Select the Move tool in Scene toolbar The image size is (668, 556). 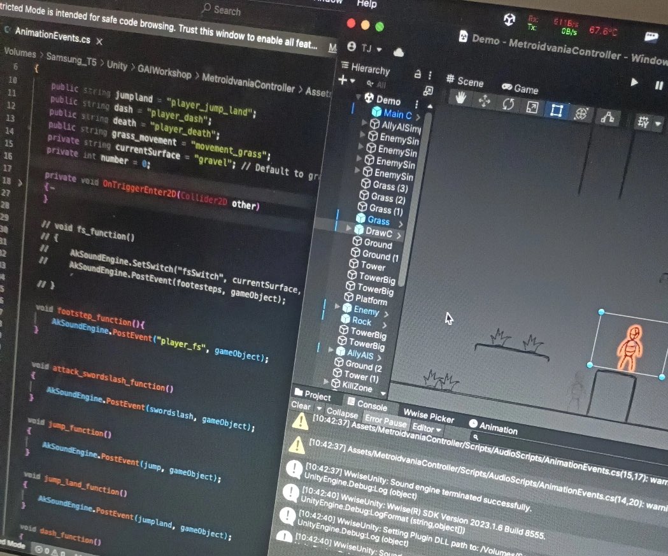(484, 101)
